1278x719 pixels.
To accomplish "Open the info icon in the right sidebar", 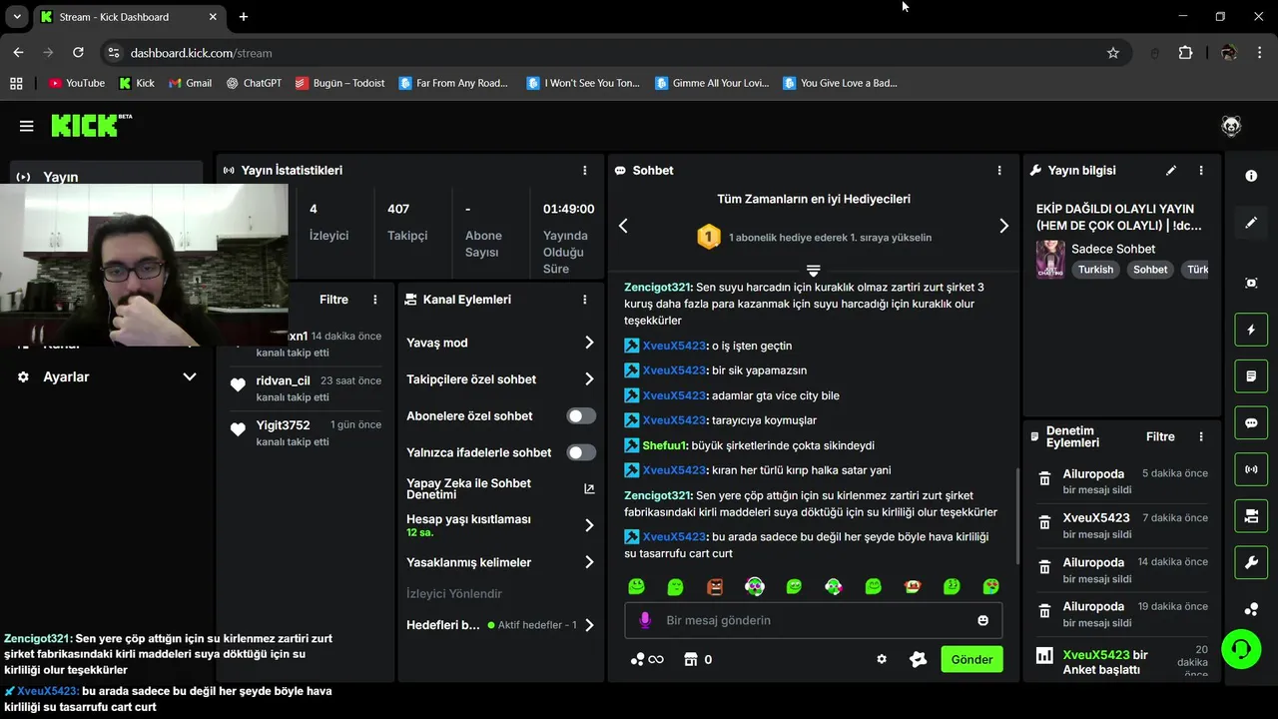I will click(1251, 176).
